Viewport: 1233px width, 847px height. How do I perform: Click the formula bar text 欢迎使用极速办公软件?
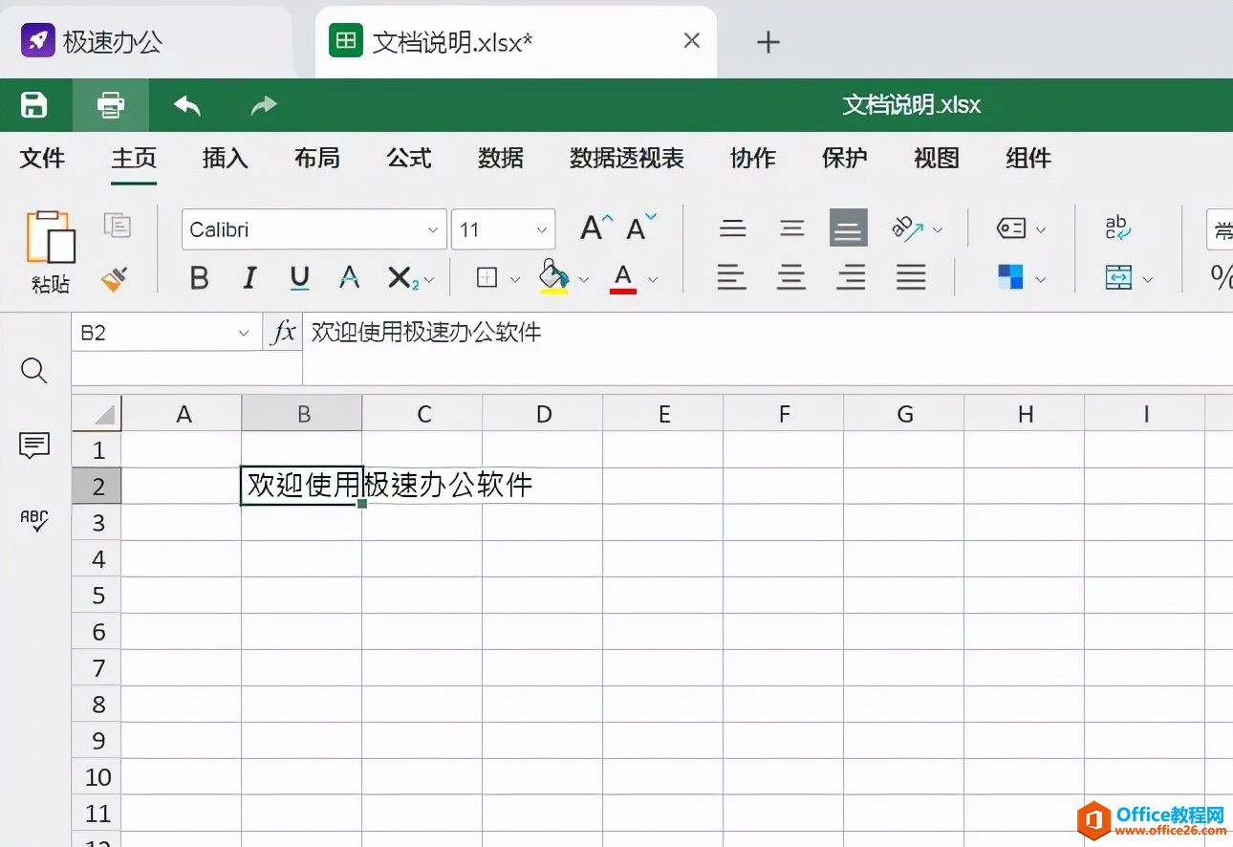427,332
